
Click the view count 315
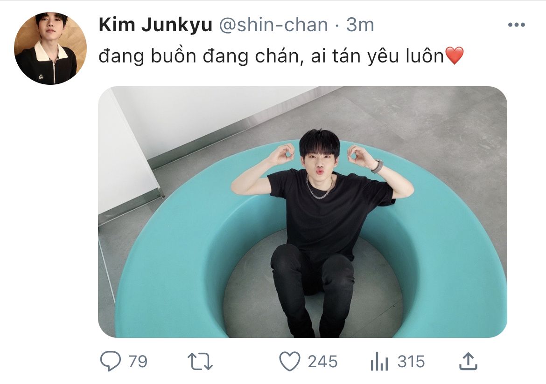[x=411, y=361]
